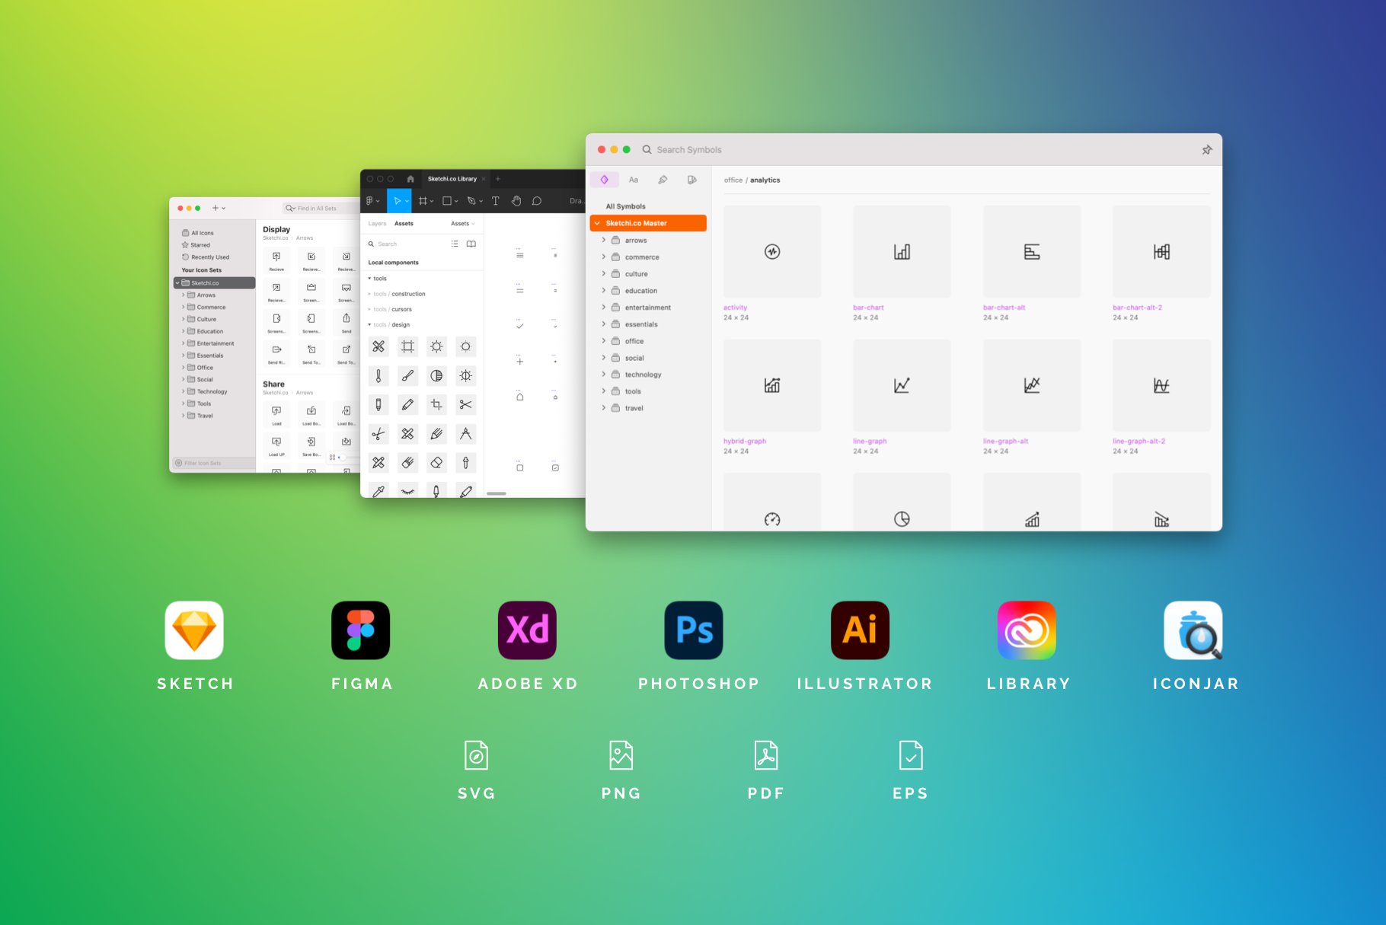This screenshot has height=925, width=1386.
Task: Click the crop icon in Figma design assets
Action: [x=436, y=404]
